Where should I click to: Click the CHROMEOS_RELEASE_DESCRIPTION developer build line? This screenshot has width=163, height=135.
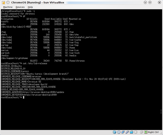[x=63, y=79]
